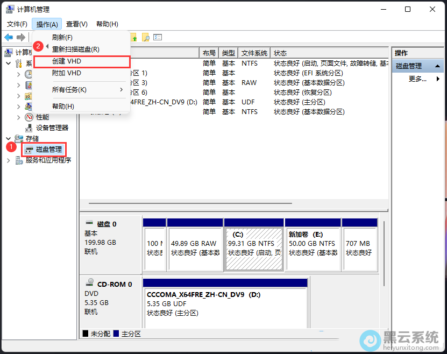
Task: Choose 附加 VHD from the menu
Action: pos(67,73)
